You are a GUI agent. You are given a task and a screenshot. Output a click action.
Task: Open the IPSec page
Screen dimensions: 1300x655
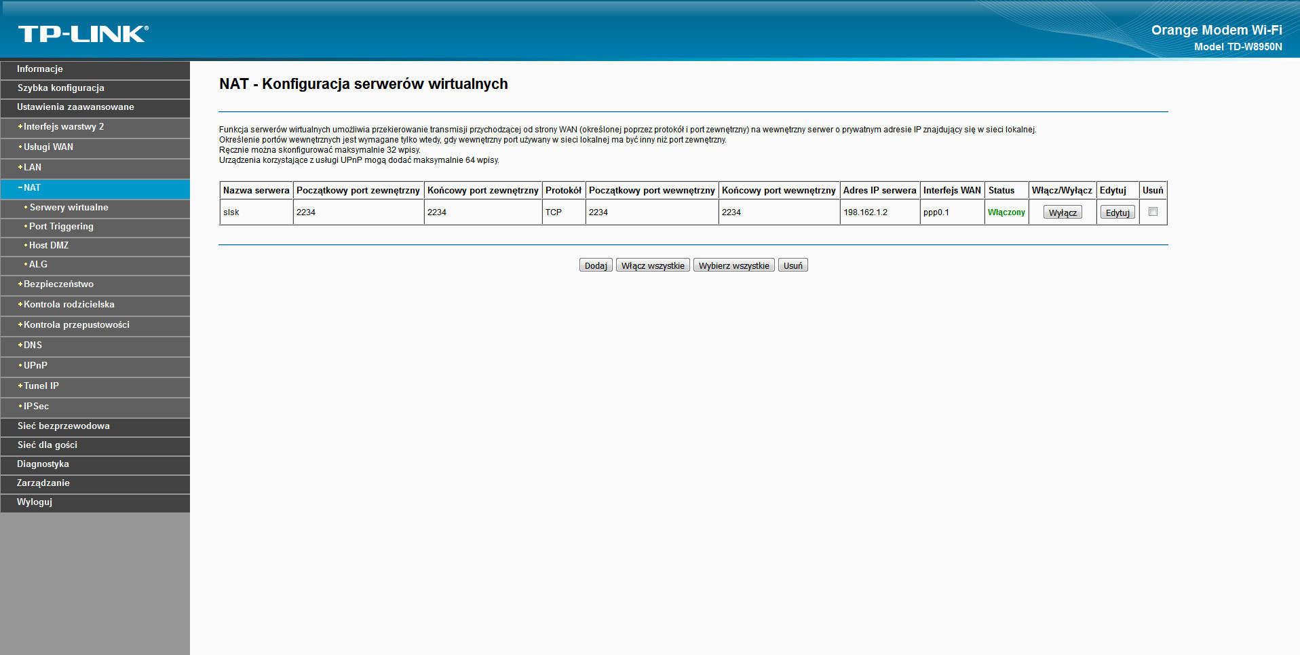pyautogui.click(x=95, y=407)
